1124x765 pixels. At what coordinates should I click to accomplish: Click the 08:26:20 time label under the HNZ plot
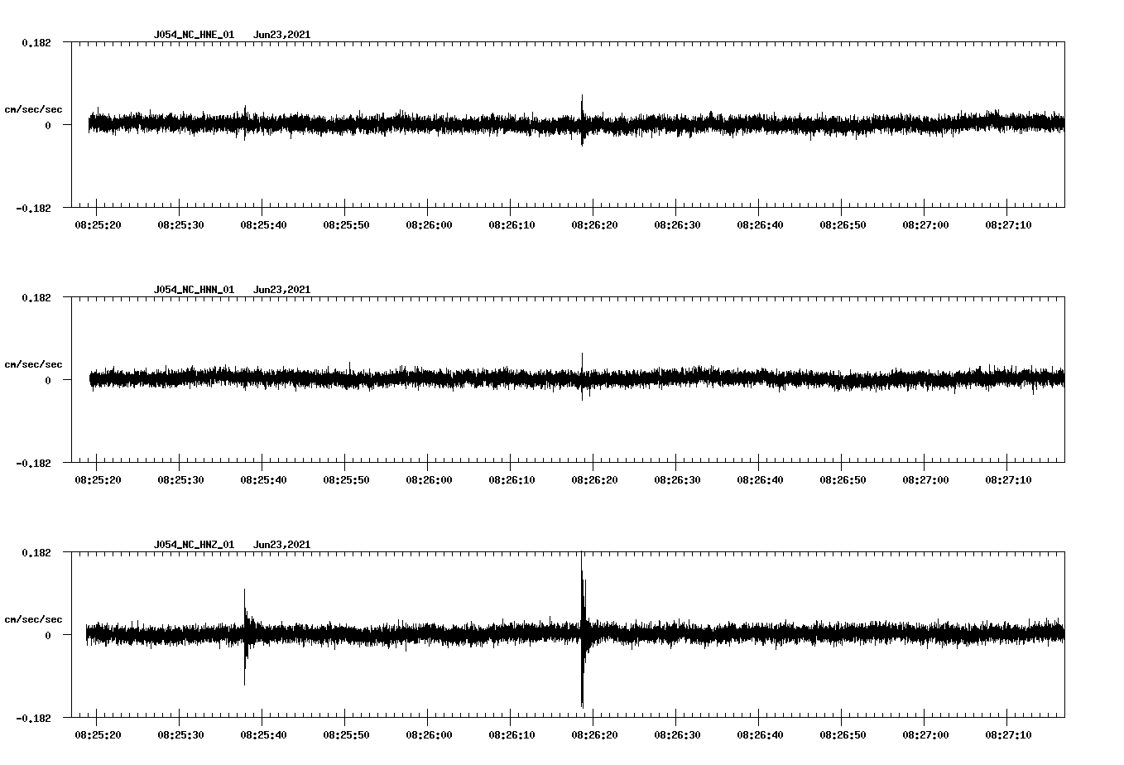[594, 735]
